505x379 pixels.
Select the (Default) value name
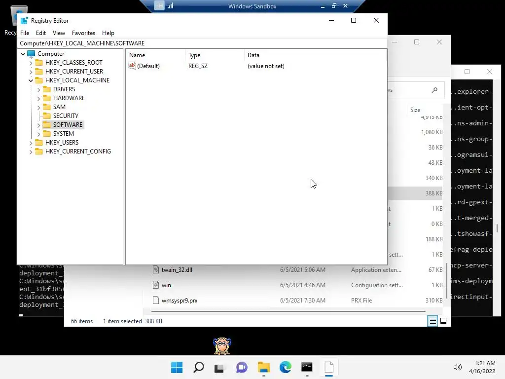pyautogui.click(x=148, y=66)
